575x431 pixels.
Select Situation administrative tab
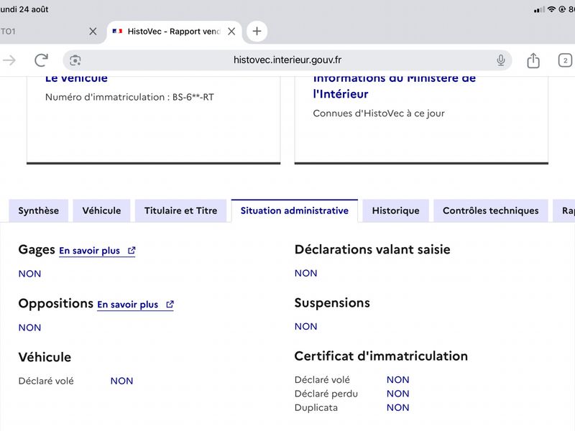[x=295, y=210]
